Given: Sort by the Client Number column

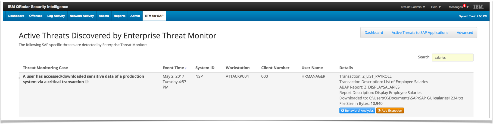Looking at the screenshot, I should [275, 68].
